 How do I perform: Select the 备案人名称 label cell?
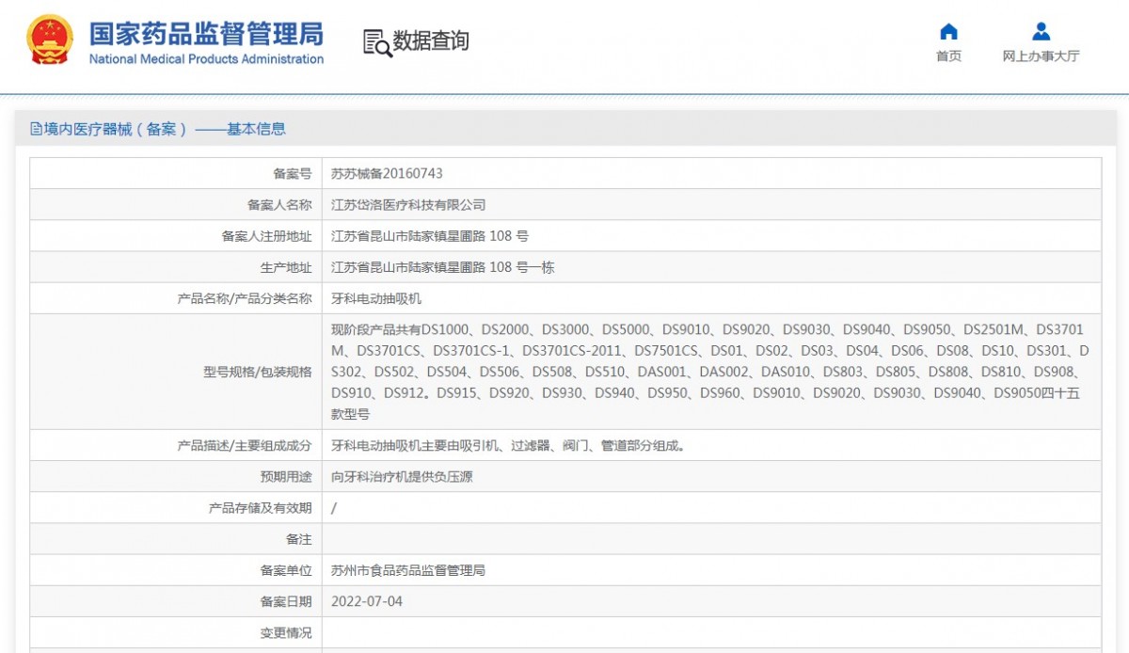point(176,204)
